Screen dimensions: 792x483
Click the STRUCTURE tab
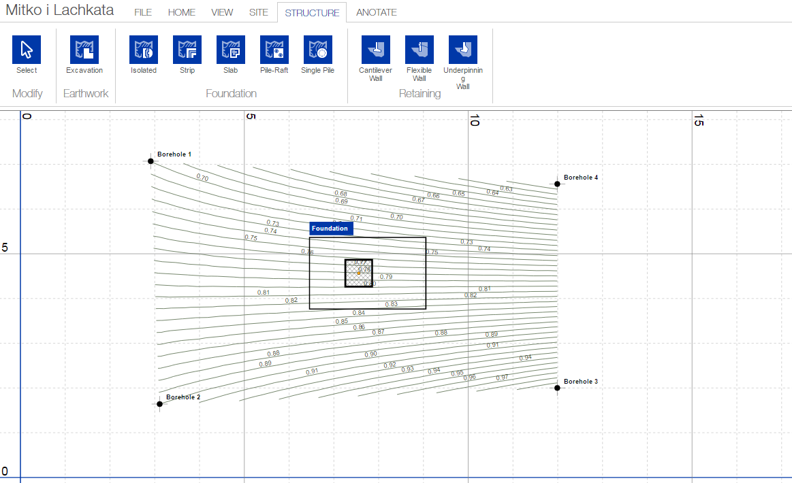312,13
